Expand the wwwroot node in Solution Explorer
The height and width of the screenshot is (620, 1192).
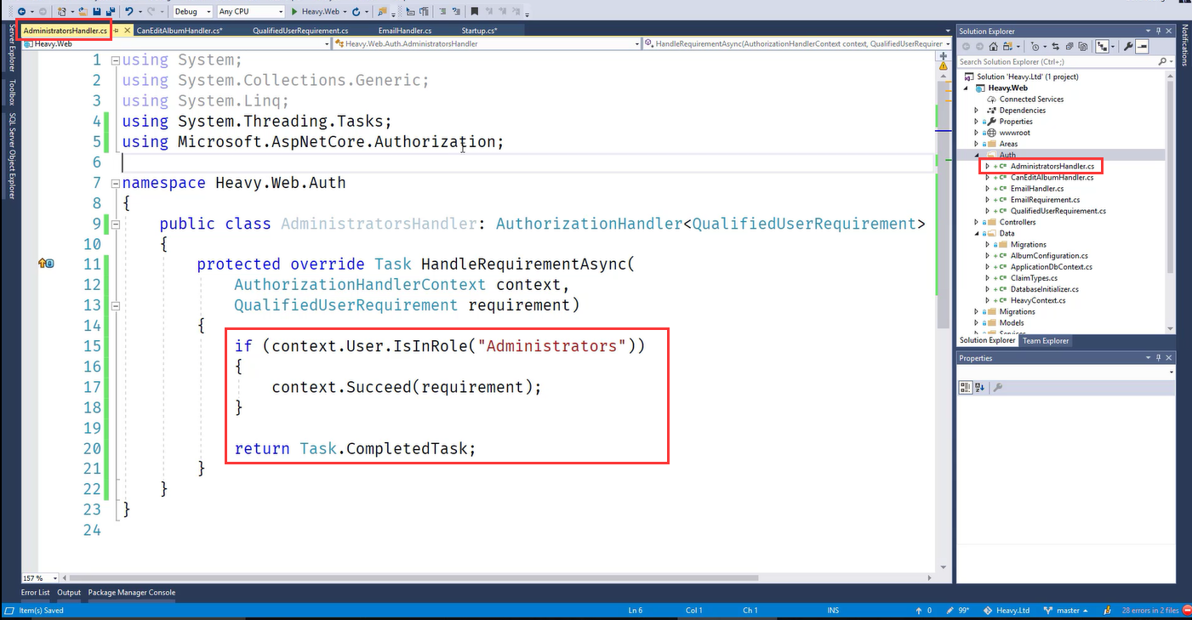point(977,133)
